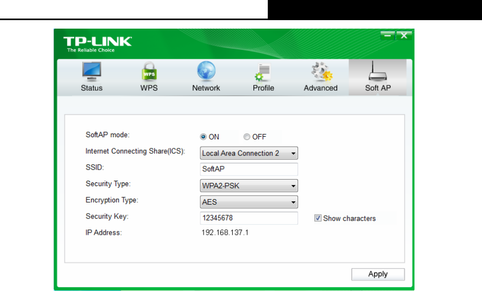Switch to the Profile tab label
Screen dimensions: 482x291
[x=264, y=88]
